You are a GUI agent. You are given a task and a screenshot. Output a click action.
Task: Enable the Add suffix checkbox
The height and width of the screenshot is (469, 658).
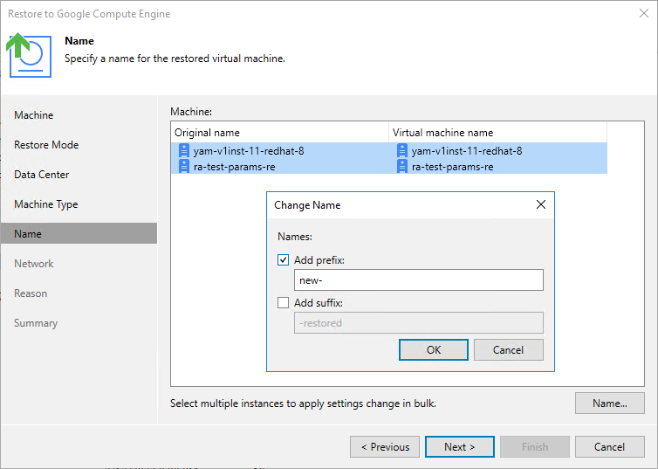283,303
